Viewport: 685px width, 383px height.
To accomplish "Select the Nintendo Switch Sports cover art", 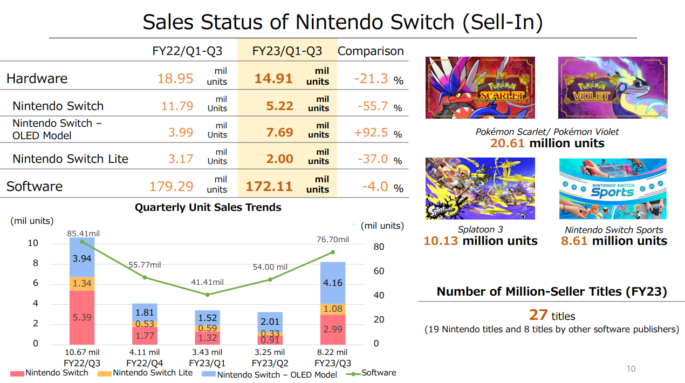I will [x=613, y=188].
